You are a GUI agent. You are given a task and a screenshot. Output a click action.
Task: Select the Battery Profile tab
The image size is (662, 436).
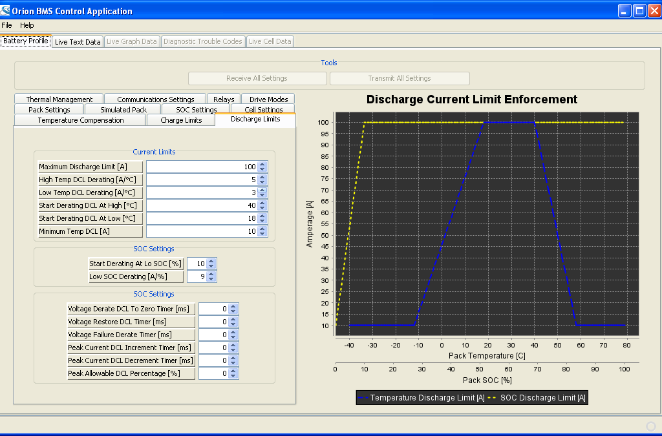click(26, 41)
